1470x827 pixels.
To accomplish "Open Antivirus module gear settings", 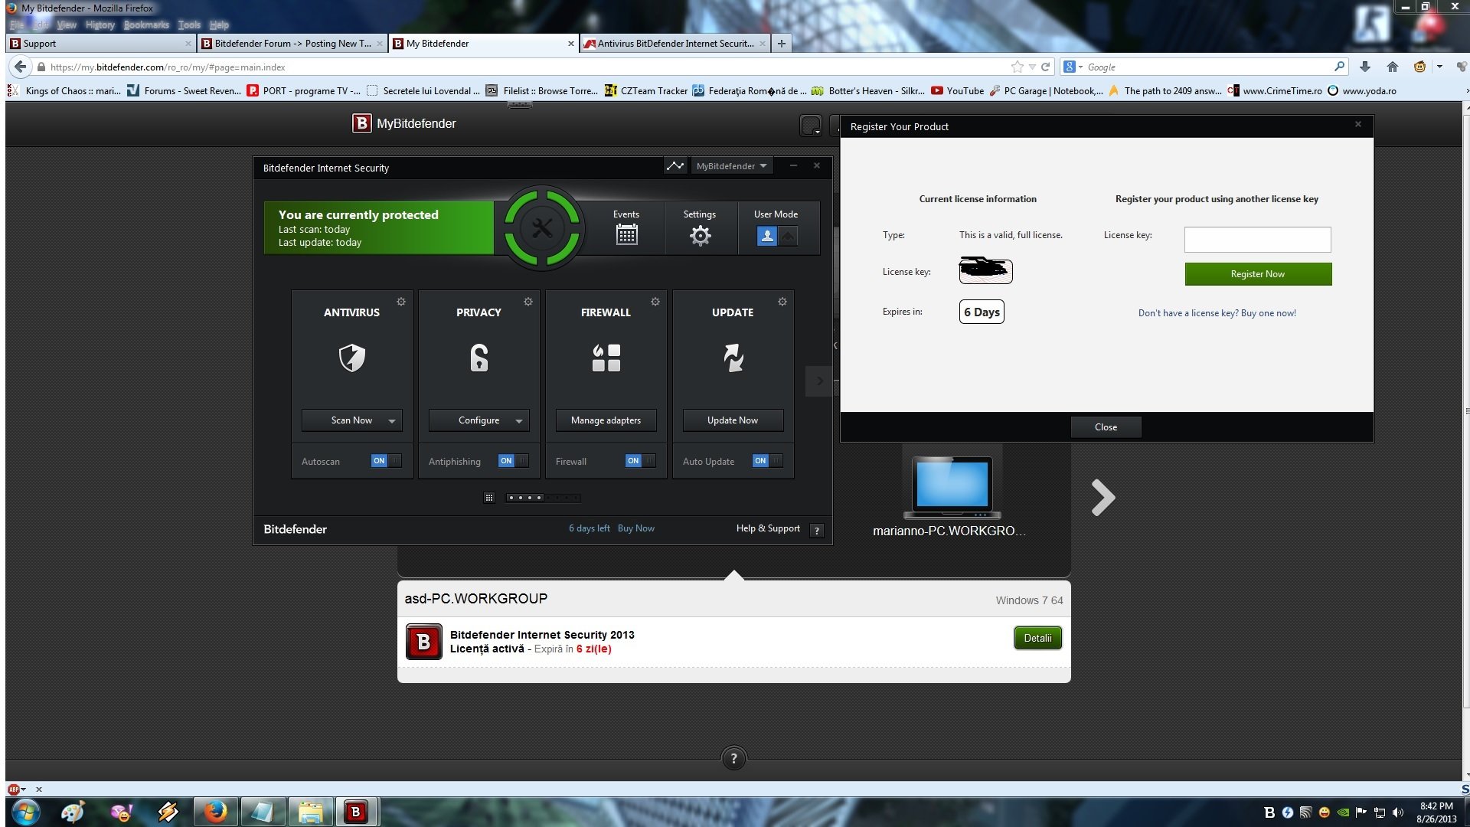I will (401, 302).
